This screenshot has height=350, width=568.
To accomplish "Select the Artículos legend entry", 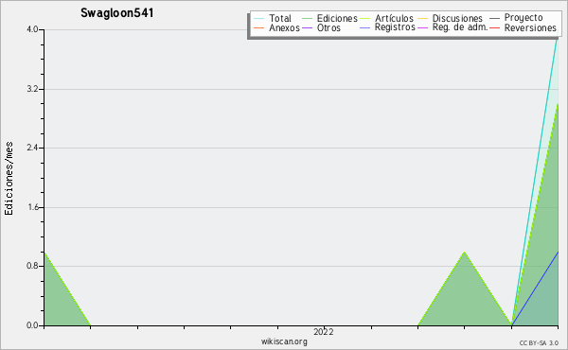I will tap(394, 18).
